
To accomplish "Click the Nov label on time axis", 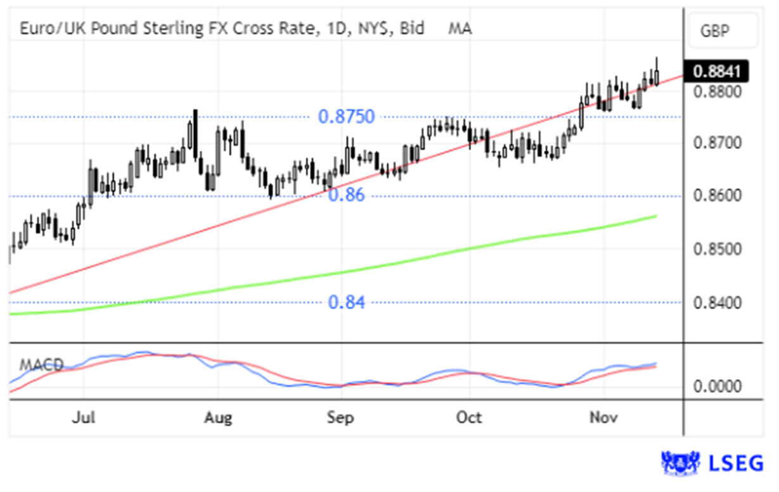I will click(603, 418).
